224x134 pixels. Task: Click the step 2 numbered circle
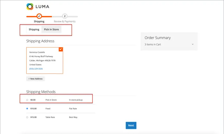[65, 16]
